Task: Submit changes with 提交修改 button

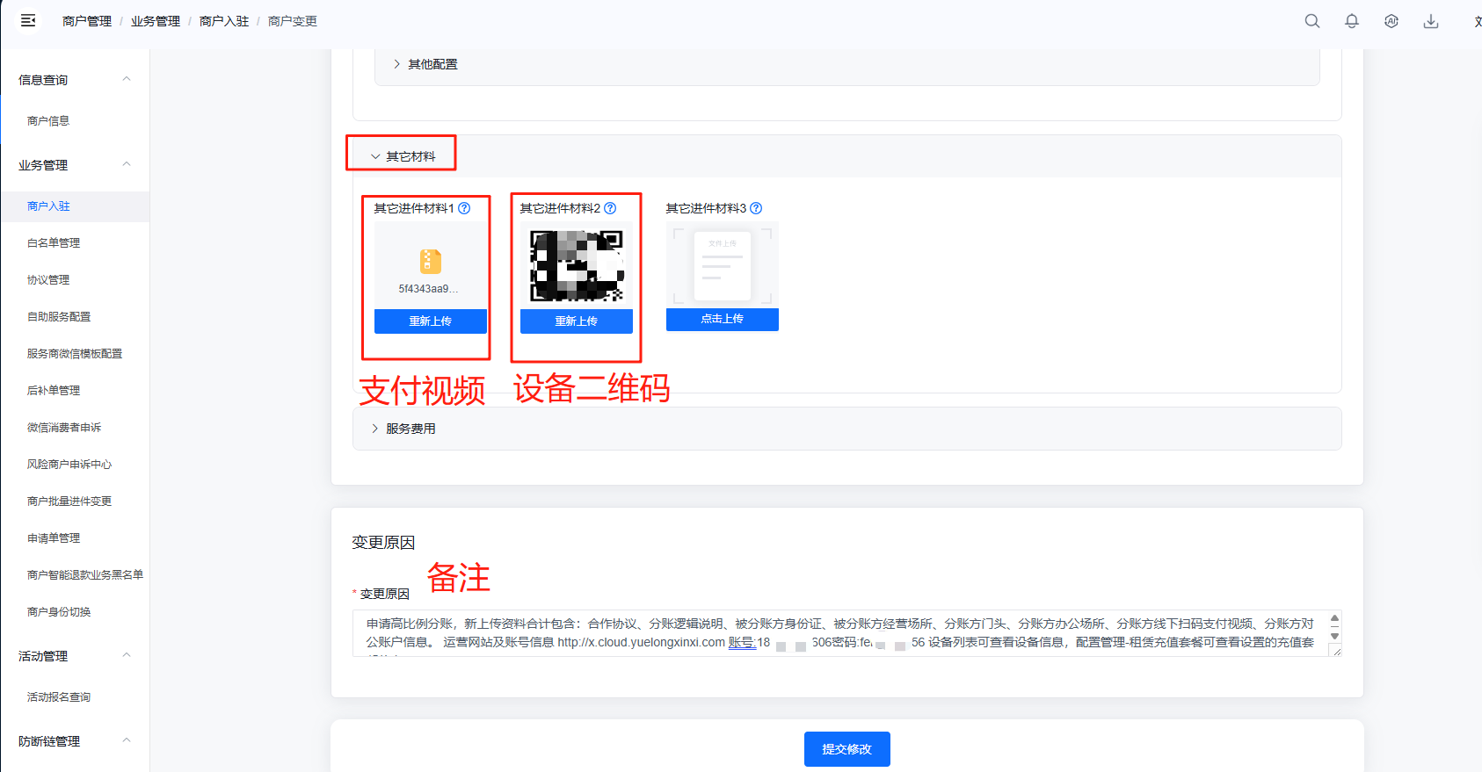Action: [847, 749]
